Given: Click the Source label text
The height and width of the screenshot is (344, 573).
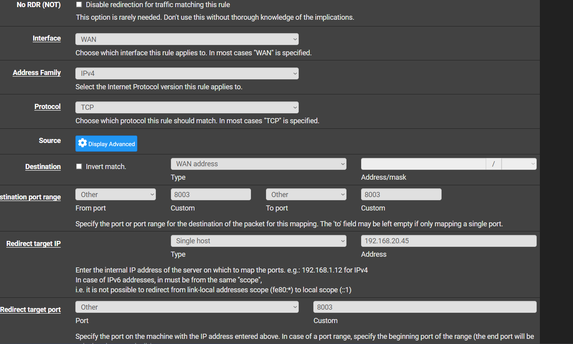Looking at the screenshot, I should (50, 141).
